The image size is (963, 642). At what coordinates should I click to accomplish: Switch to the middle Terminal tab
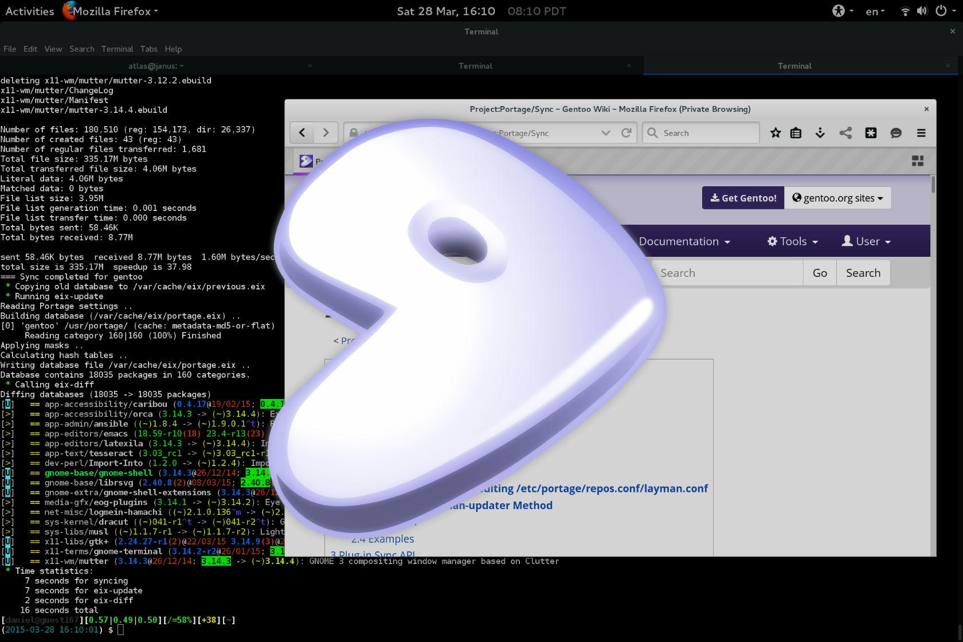tap(476, 66)
